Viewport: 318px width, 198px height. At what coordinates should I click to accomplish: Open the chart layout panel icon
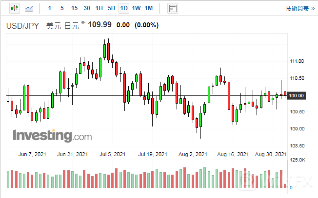pos(172,8)
